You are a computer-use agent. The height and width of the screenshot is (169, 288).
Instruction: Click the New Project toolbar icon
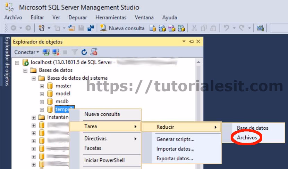point(42,28)
